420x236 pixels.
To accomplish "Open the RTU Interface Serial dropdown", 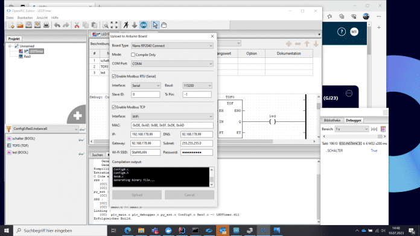I will (x=145, y=86).
